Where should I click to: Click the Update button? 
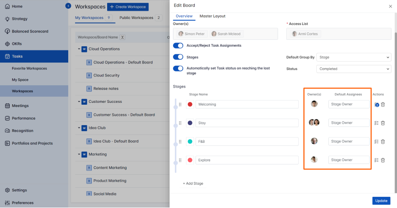point(381,201)
